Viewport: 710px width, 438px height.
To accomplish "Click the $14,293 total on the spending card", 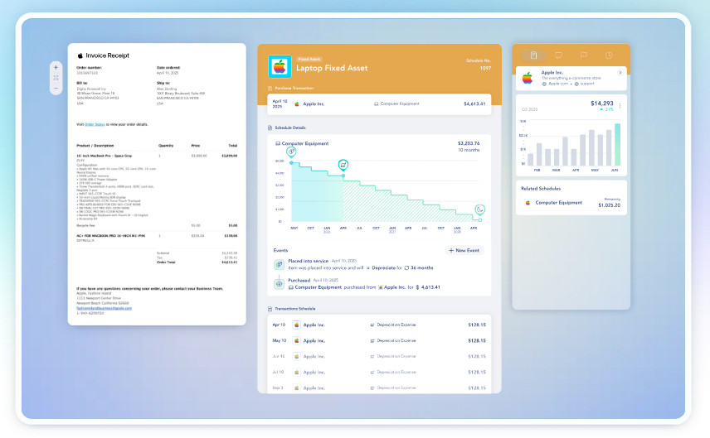I will click(602, 103).
